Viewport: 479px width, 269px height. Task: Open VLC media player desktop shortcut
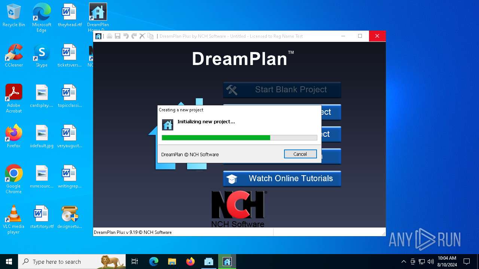[14, 220]
